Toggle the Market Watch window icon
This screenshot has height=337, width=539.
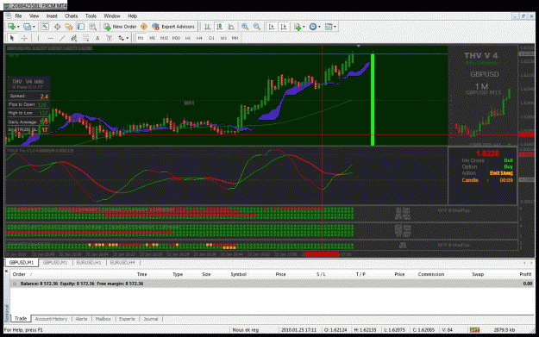(x=46, y=27)
